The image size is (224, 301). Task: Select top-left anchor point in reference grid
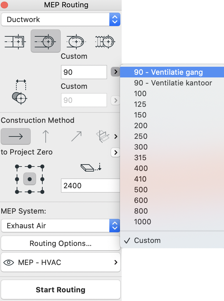point(17,167)
